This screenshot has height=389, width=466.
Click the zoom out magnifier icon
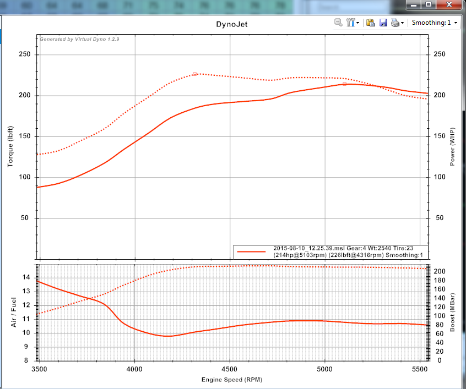[338, 23]
